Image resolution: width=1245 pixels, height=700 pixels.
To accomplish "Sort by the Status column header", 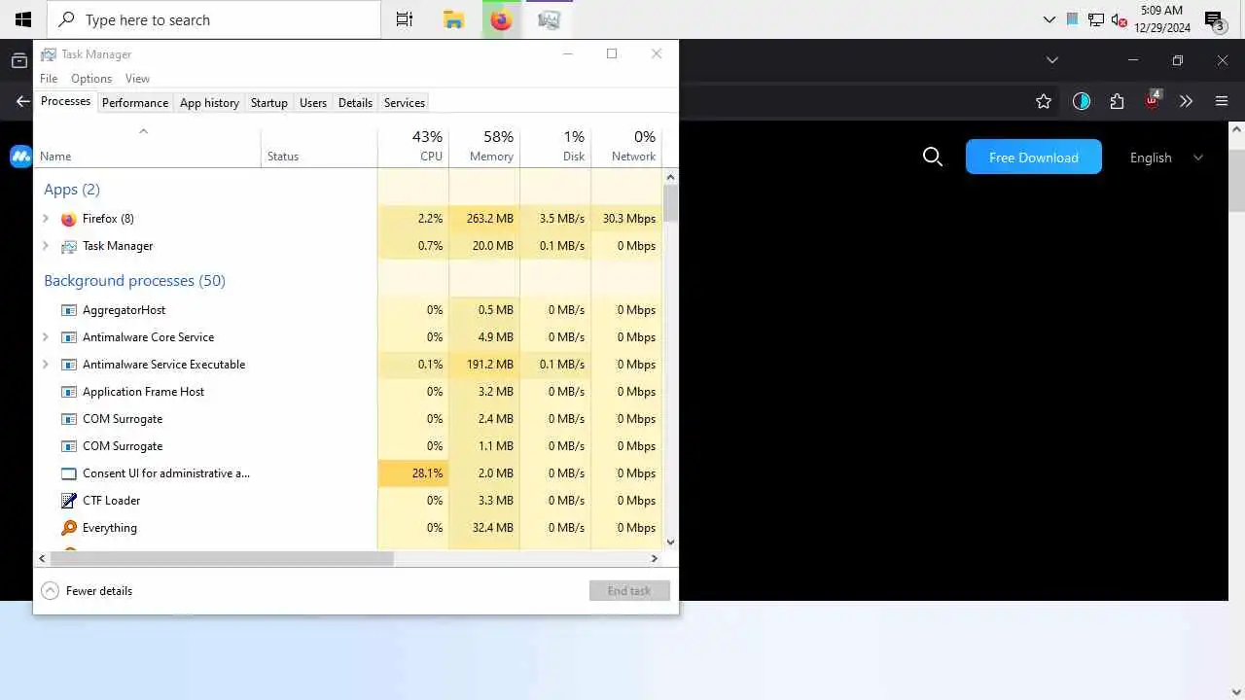I will pos(319,146).
